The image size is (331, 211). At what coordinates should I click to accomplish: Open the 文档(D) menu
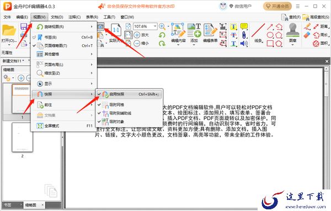[x=57, y=17]
